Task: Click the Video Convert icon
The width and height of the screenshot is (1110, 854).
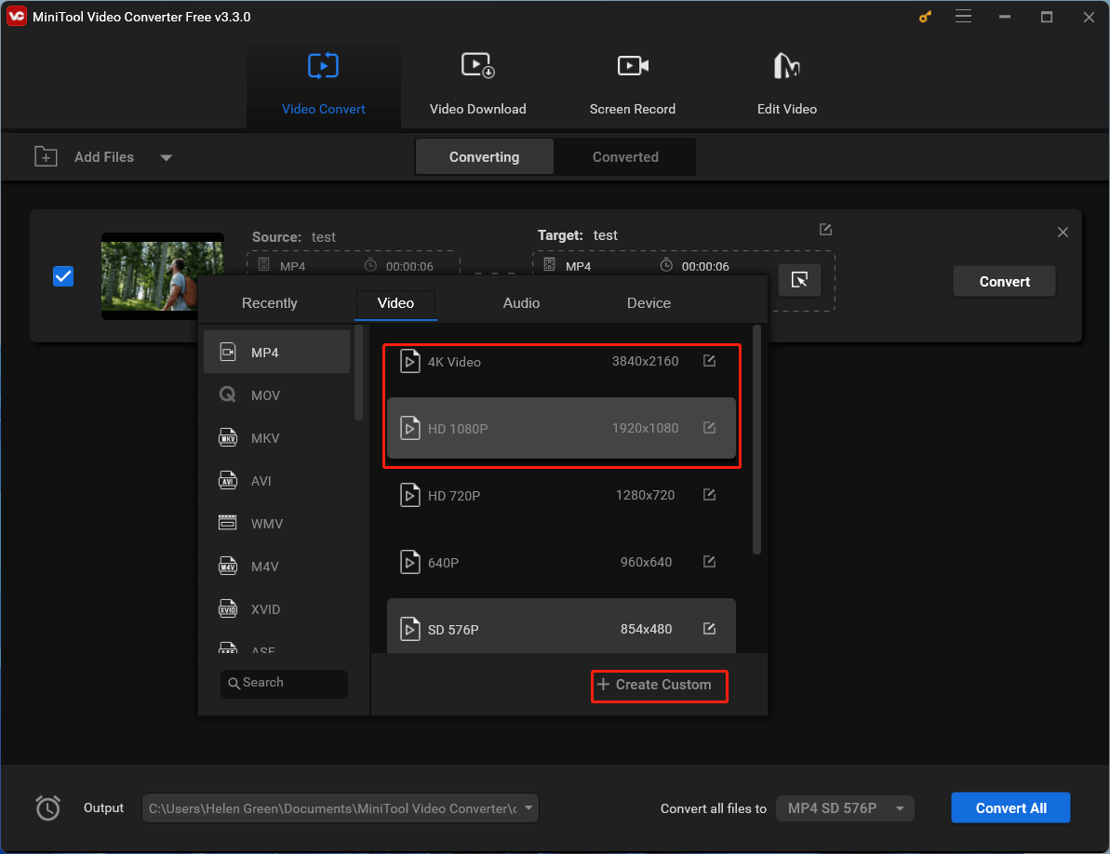Action: (323, 66)
